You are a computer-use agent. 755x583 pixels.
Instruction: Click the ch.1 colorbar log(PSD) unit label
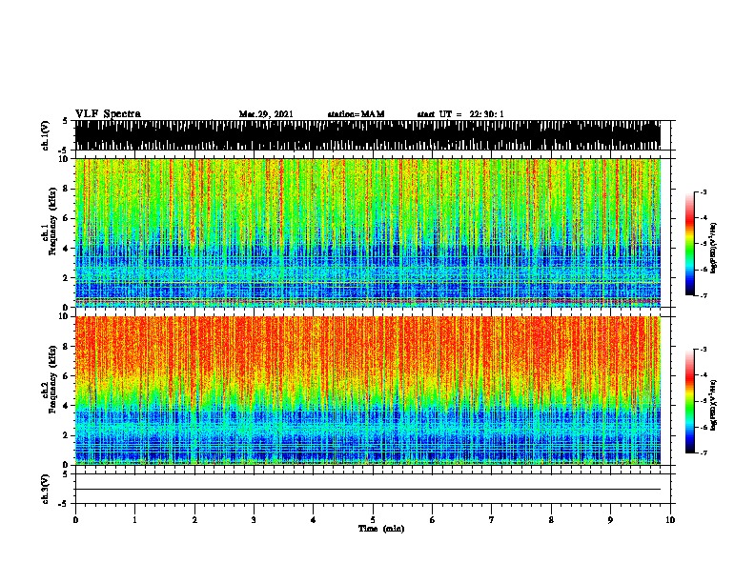coord(714,248)
